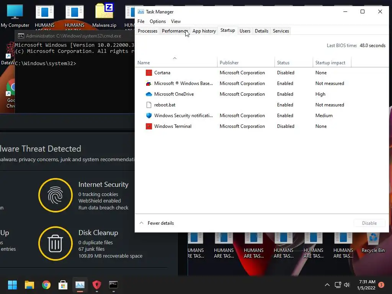
Task: Click the Disabled status for Cortana
Action: 286,73
